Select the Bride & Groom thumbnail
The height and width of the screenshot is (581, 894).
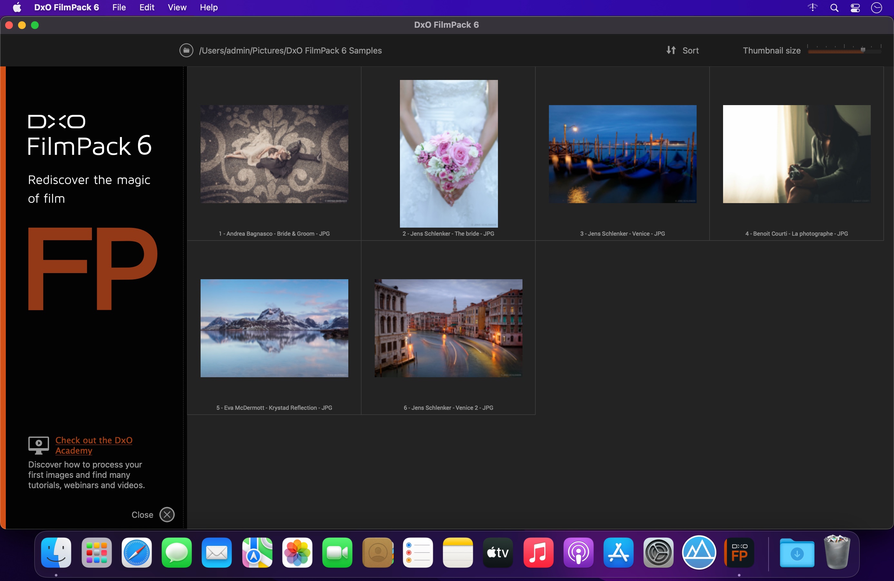[x=274, y=154]
